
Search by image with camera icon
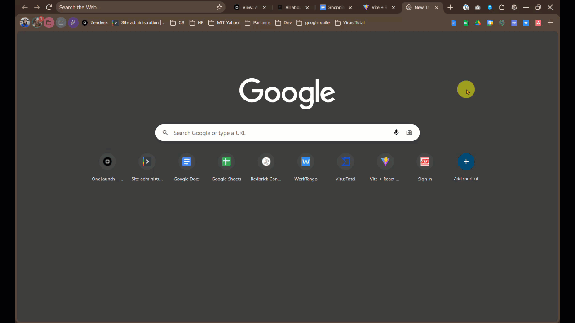[x=409, y=133]
